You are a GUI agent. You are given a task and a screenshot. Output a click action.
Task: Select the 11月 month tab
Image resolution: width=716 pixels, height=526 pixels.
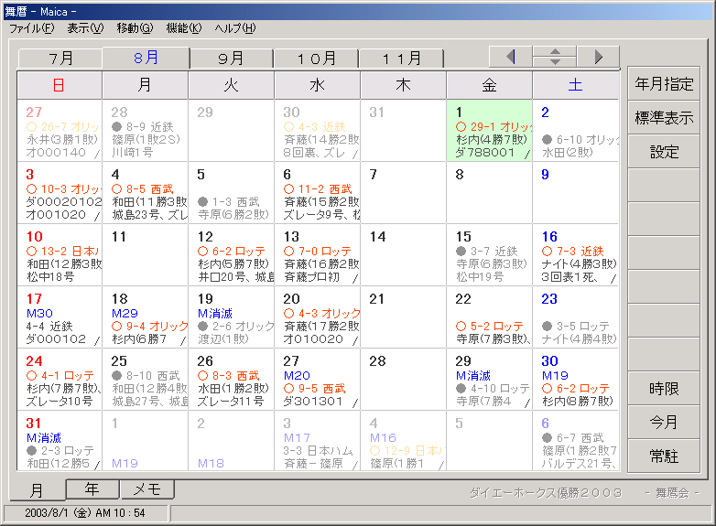402,59
